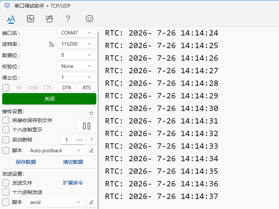Expand the COM47 port dropdown

coord(77,33)
